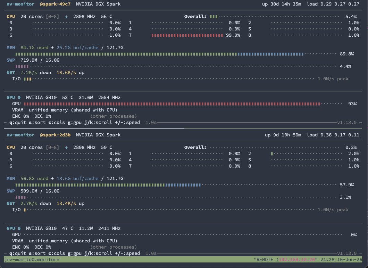The image size is (368, 268).
Task: Click the '18.6K/s' upload rate
Action: tap(66, 73)
